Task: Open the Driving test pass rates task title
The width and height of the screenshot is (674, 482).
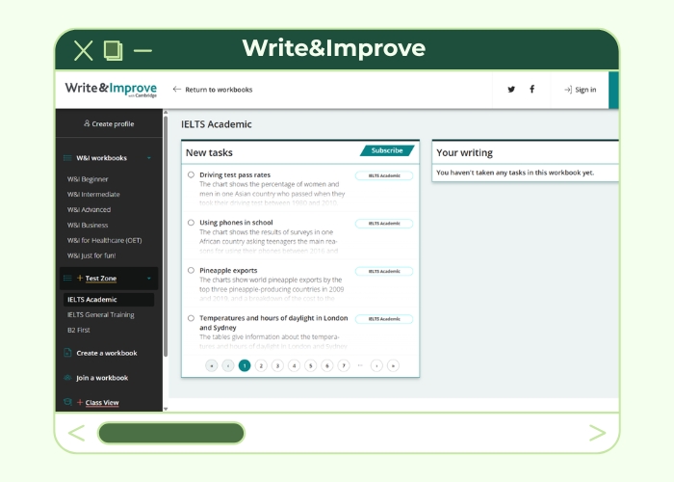Action: (x=235, y=174)
